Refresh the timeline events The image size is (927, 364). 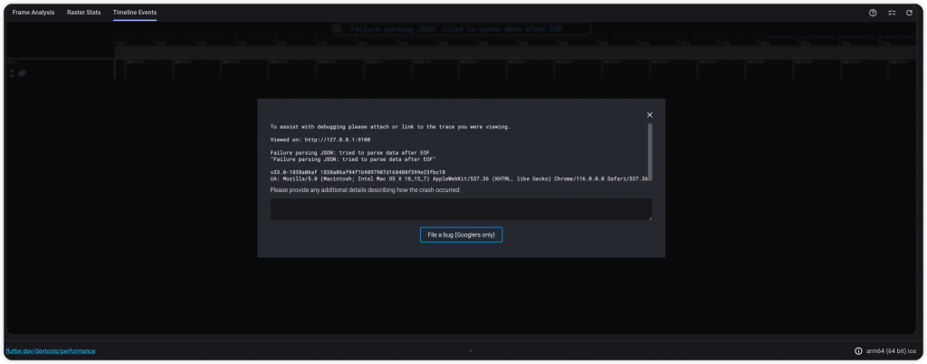[909, 13]
